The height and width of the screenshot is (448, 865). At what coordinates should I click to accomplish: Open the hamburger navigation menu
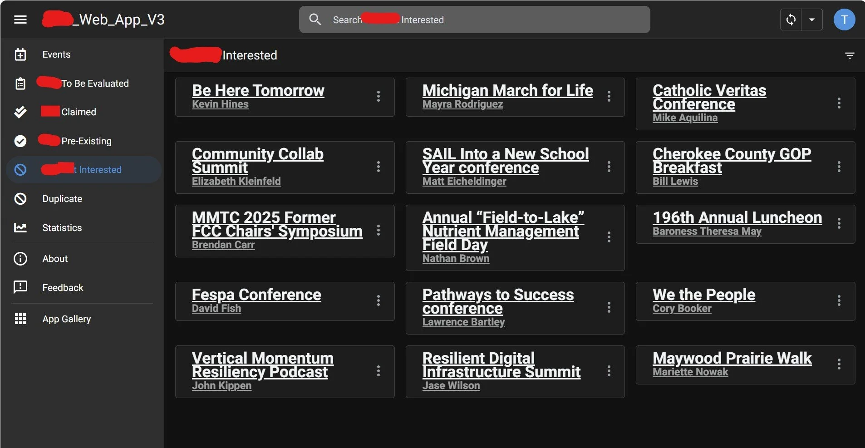pyautogui.click(x=20, y=20)
